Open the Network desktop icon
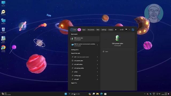Screen dimensions: 171x96 point(3,21)
